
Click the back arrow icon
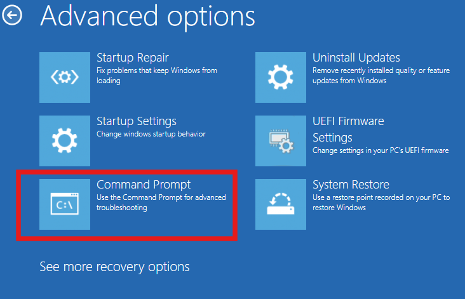pos(11,16)
